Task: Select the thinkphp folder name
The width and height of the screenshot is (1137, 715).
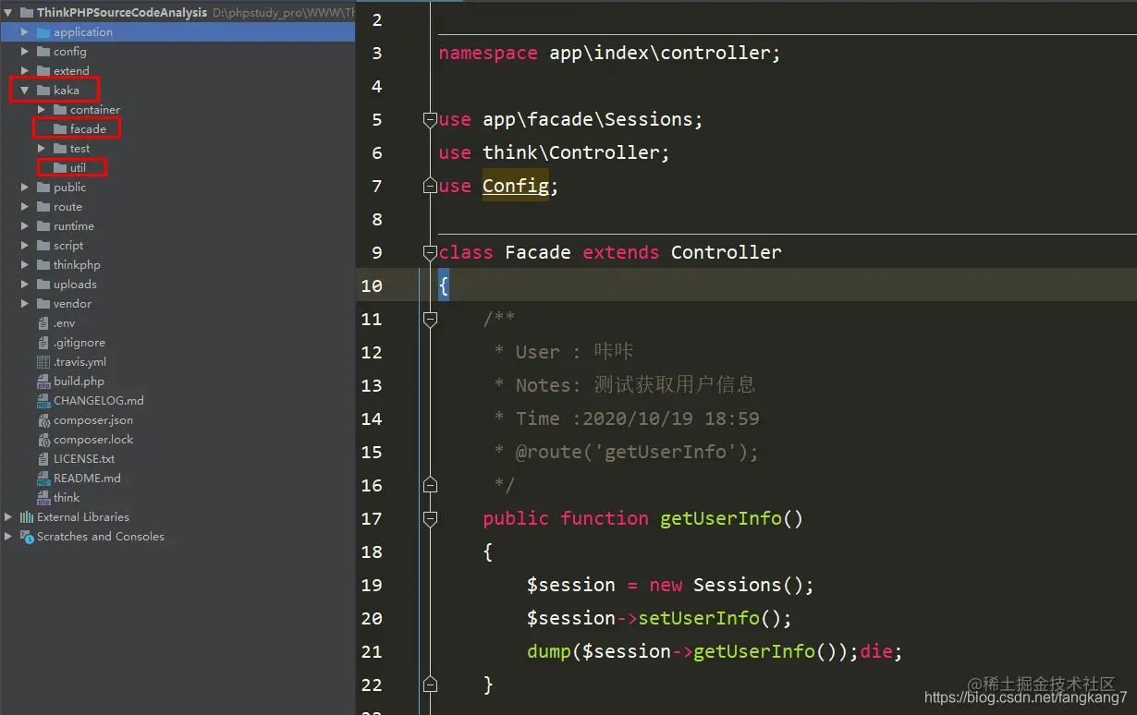Action: [77, 265]
